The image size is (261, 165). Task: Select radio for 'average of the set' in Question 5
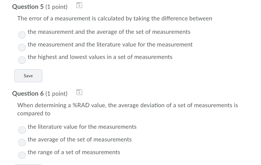pos(22,35)
